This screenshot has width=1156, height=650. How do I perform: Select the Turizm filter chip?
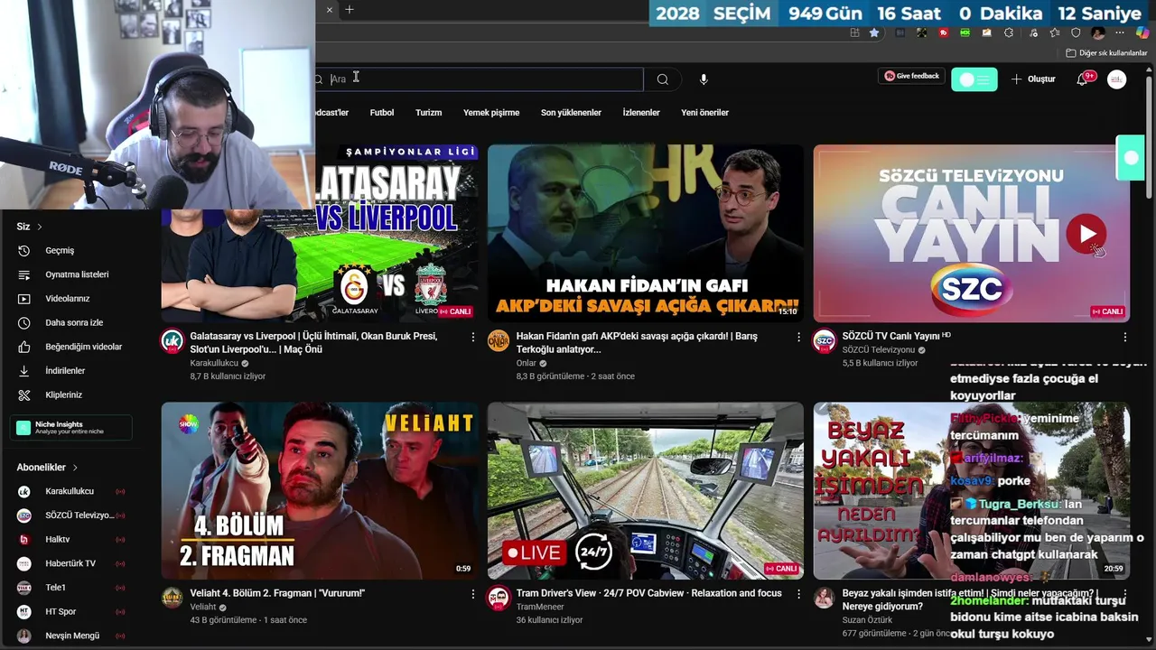(x=428, y=113)
